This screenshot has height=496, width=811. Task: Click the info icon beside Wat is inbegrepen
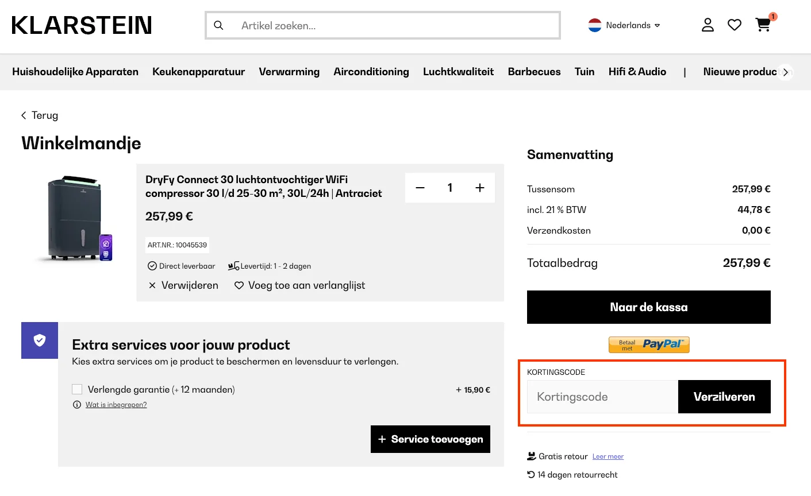pos(76,404)
